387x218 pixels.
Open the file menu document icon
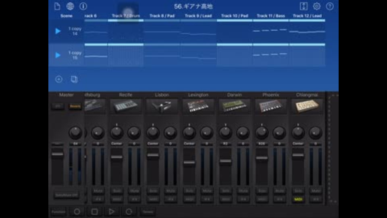coord(57,6)
